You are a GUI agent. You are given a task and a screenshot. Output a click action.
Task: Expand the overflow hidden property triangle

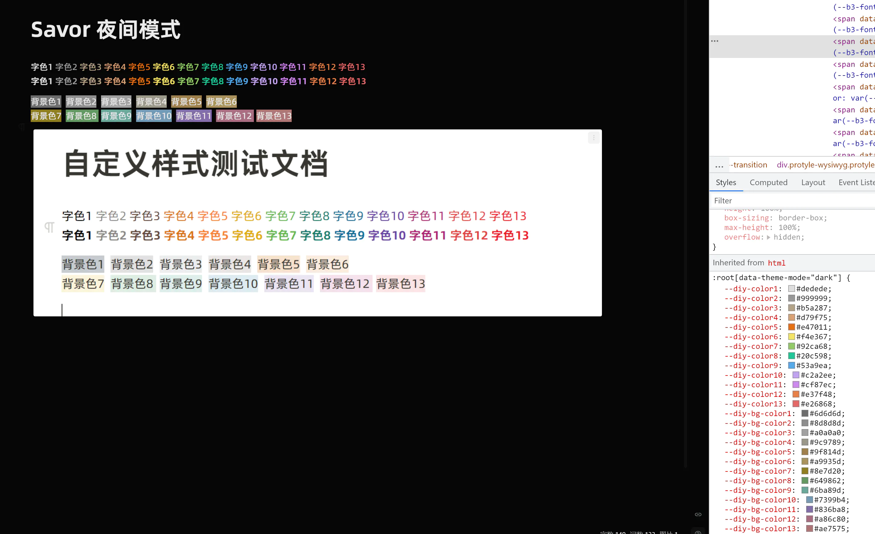coord(768,237)
